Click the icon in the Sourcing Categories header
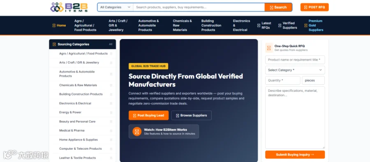Screen dimensions: 370x162 pos(54,44)
